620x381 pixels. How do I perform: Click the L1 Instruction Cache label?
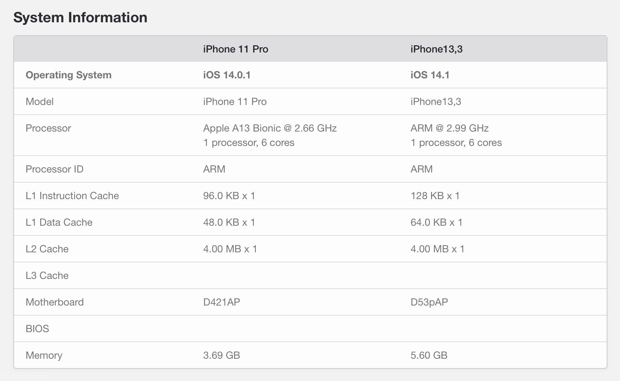(72, 196)
